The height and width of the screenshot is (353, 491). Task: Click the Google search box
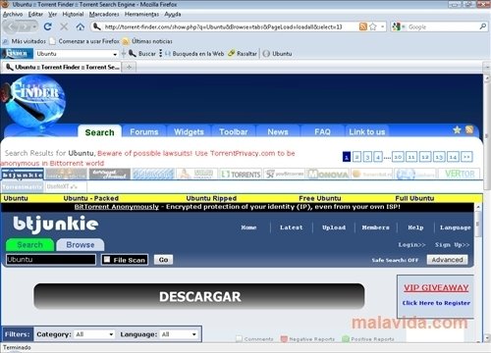443,27
